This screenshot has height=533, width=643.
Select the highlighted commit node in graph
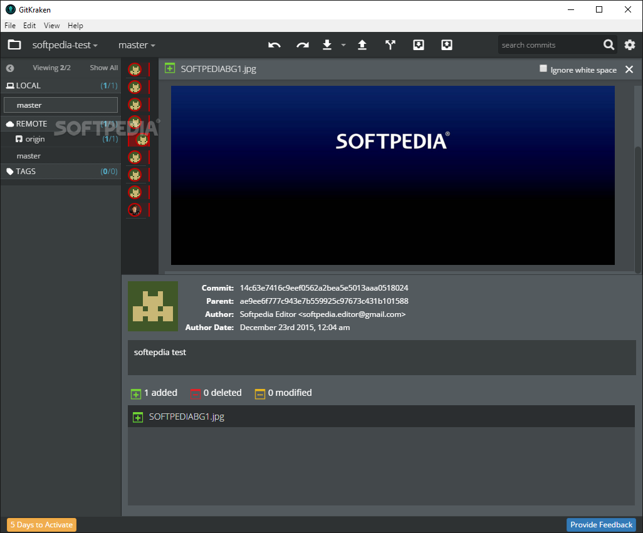click(x=142, y=140)
